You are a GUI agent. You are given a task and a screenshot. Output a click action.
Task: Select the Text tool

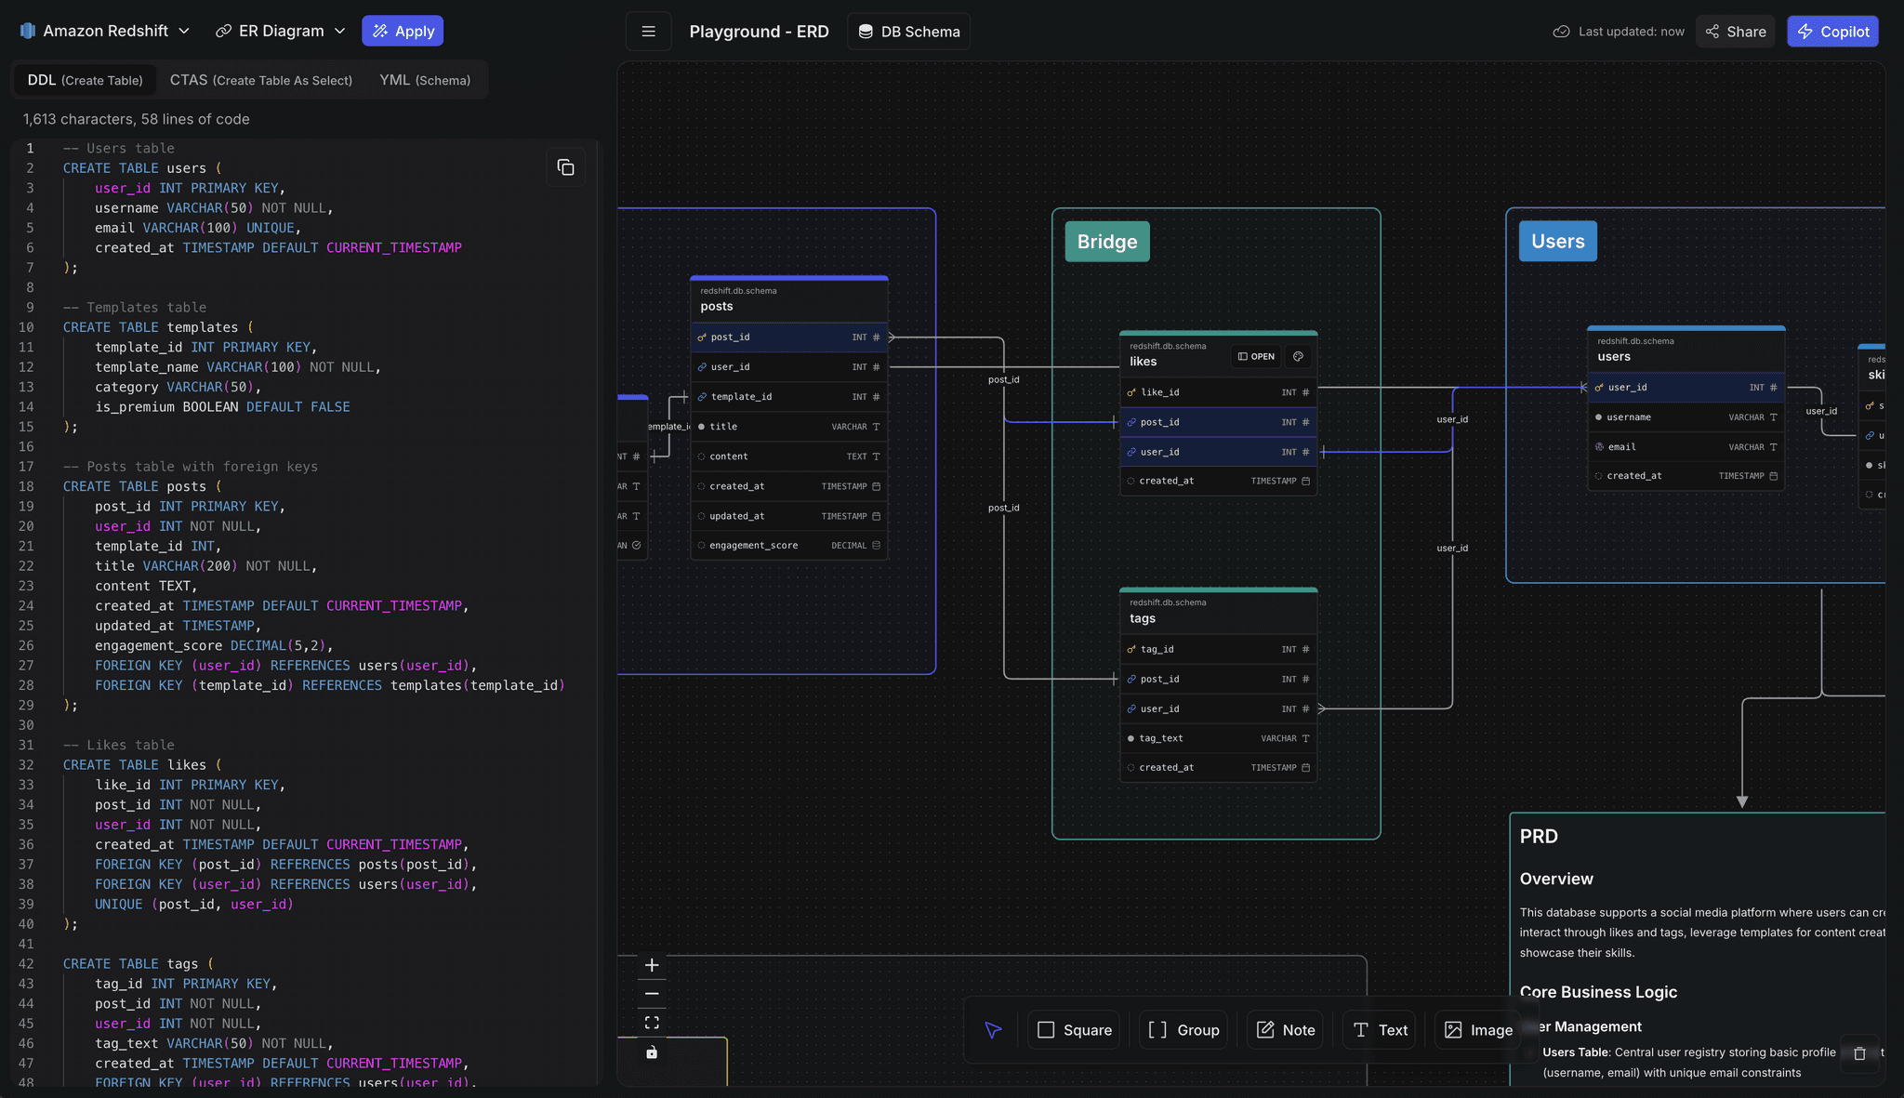coord(1379,1029)
